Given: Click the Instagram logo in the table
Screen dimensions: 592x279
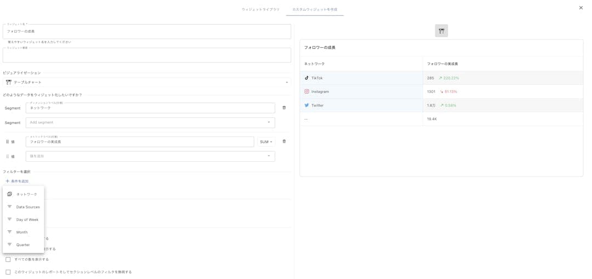Looking at the screenshot, I should pos(306,92).
